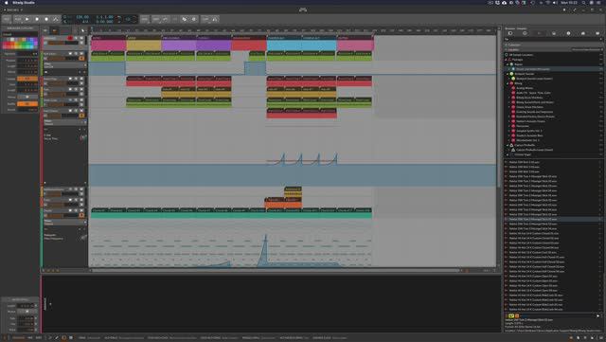606x342 pixels.
Task: Click the fifth browser category icon in browser panel
Action: coord(568,33)
